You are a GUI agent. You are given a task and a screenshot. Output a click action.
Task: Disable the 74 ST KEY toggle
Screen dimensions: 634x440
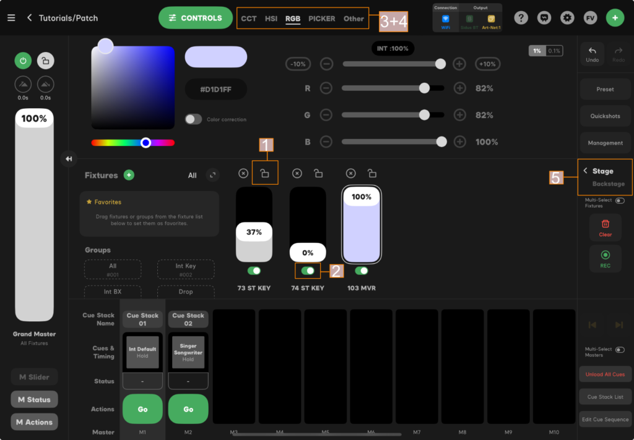(x=308, y=271)
